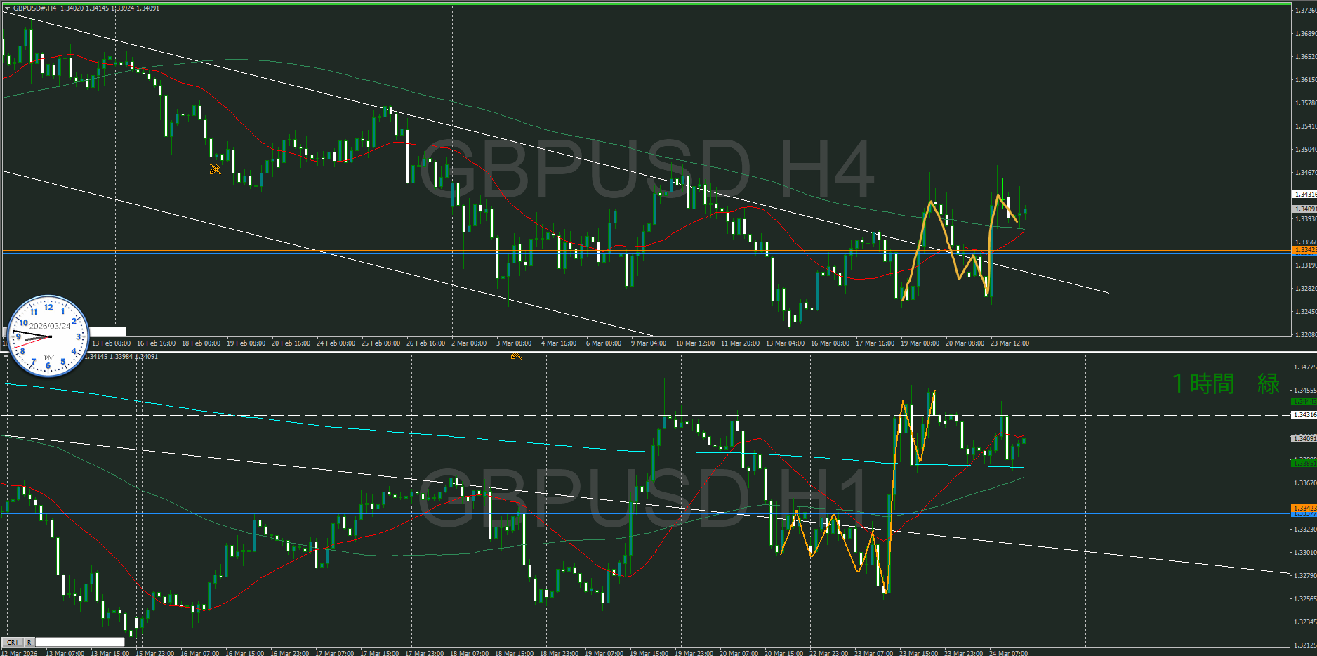
Task: Click the GBPUSD#,H4 chart title text
Action: tap(35, 8)
